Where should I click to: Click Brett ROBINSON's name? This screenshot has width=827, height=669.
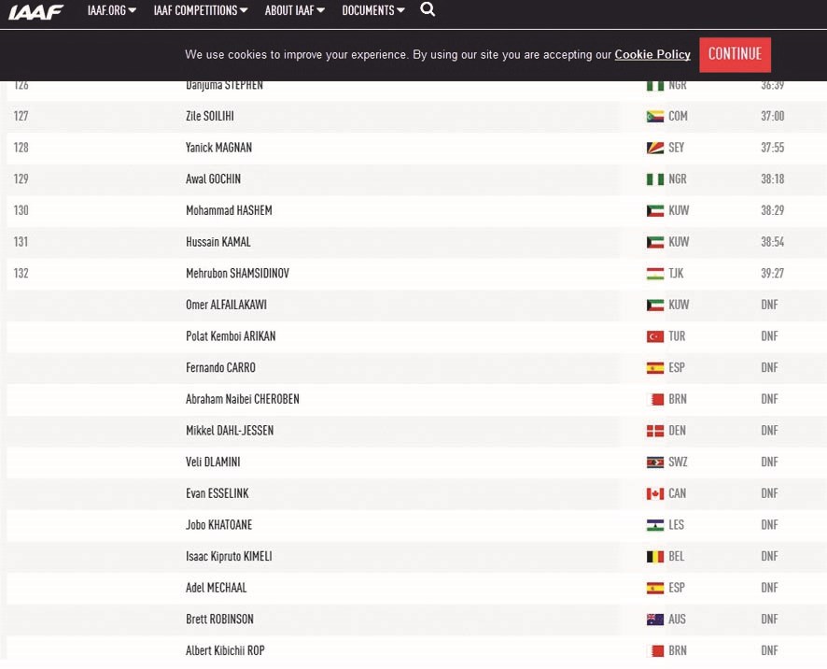pos(219,619)
